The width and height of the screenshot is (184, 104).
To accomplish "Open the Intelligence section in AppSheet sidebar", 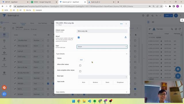I will click(4, 65).
